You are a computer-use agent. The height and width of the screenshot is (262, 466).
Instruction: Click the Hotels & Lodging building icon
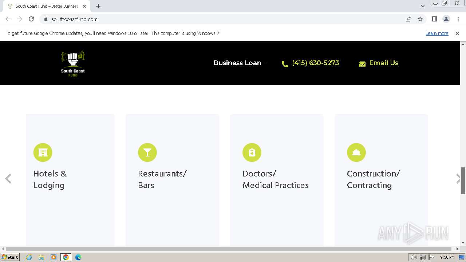coord(43,152)
